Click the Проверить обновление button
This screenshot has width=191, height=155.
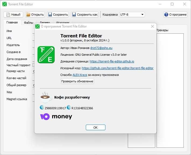click(x=77, y=81)
